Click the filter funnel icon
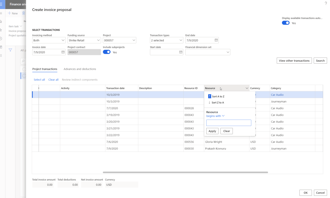 tap(10, 50)
